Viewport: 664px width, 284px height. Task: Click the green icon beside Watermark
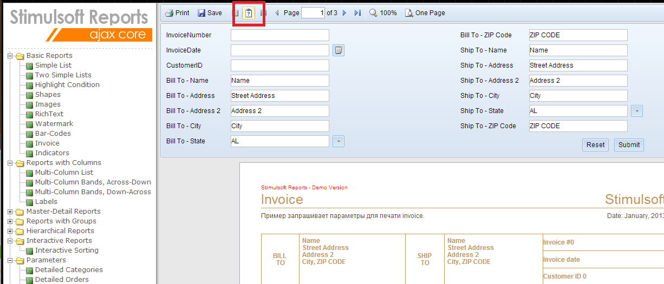pos(29,124)
